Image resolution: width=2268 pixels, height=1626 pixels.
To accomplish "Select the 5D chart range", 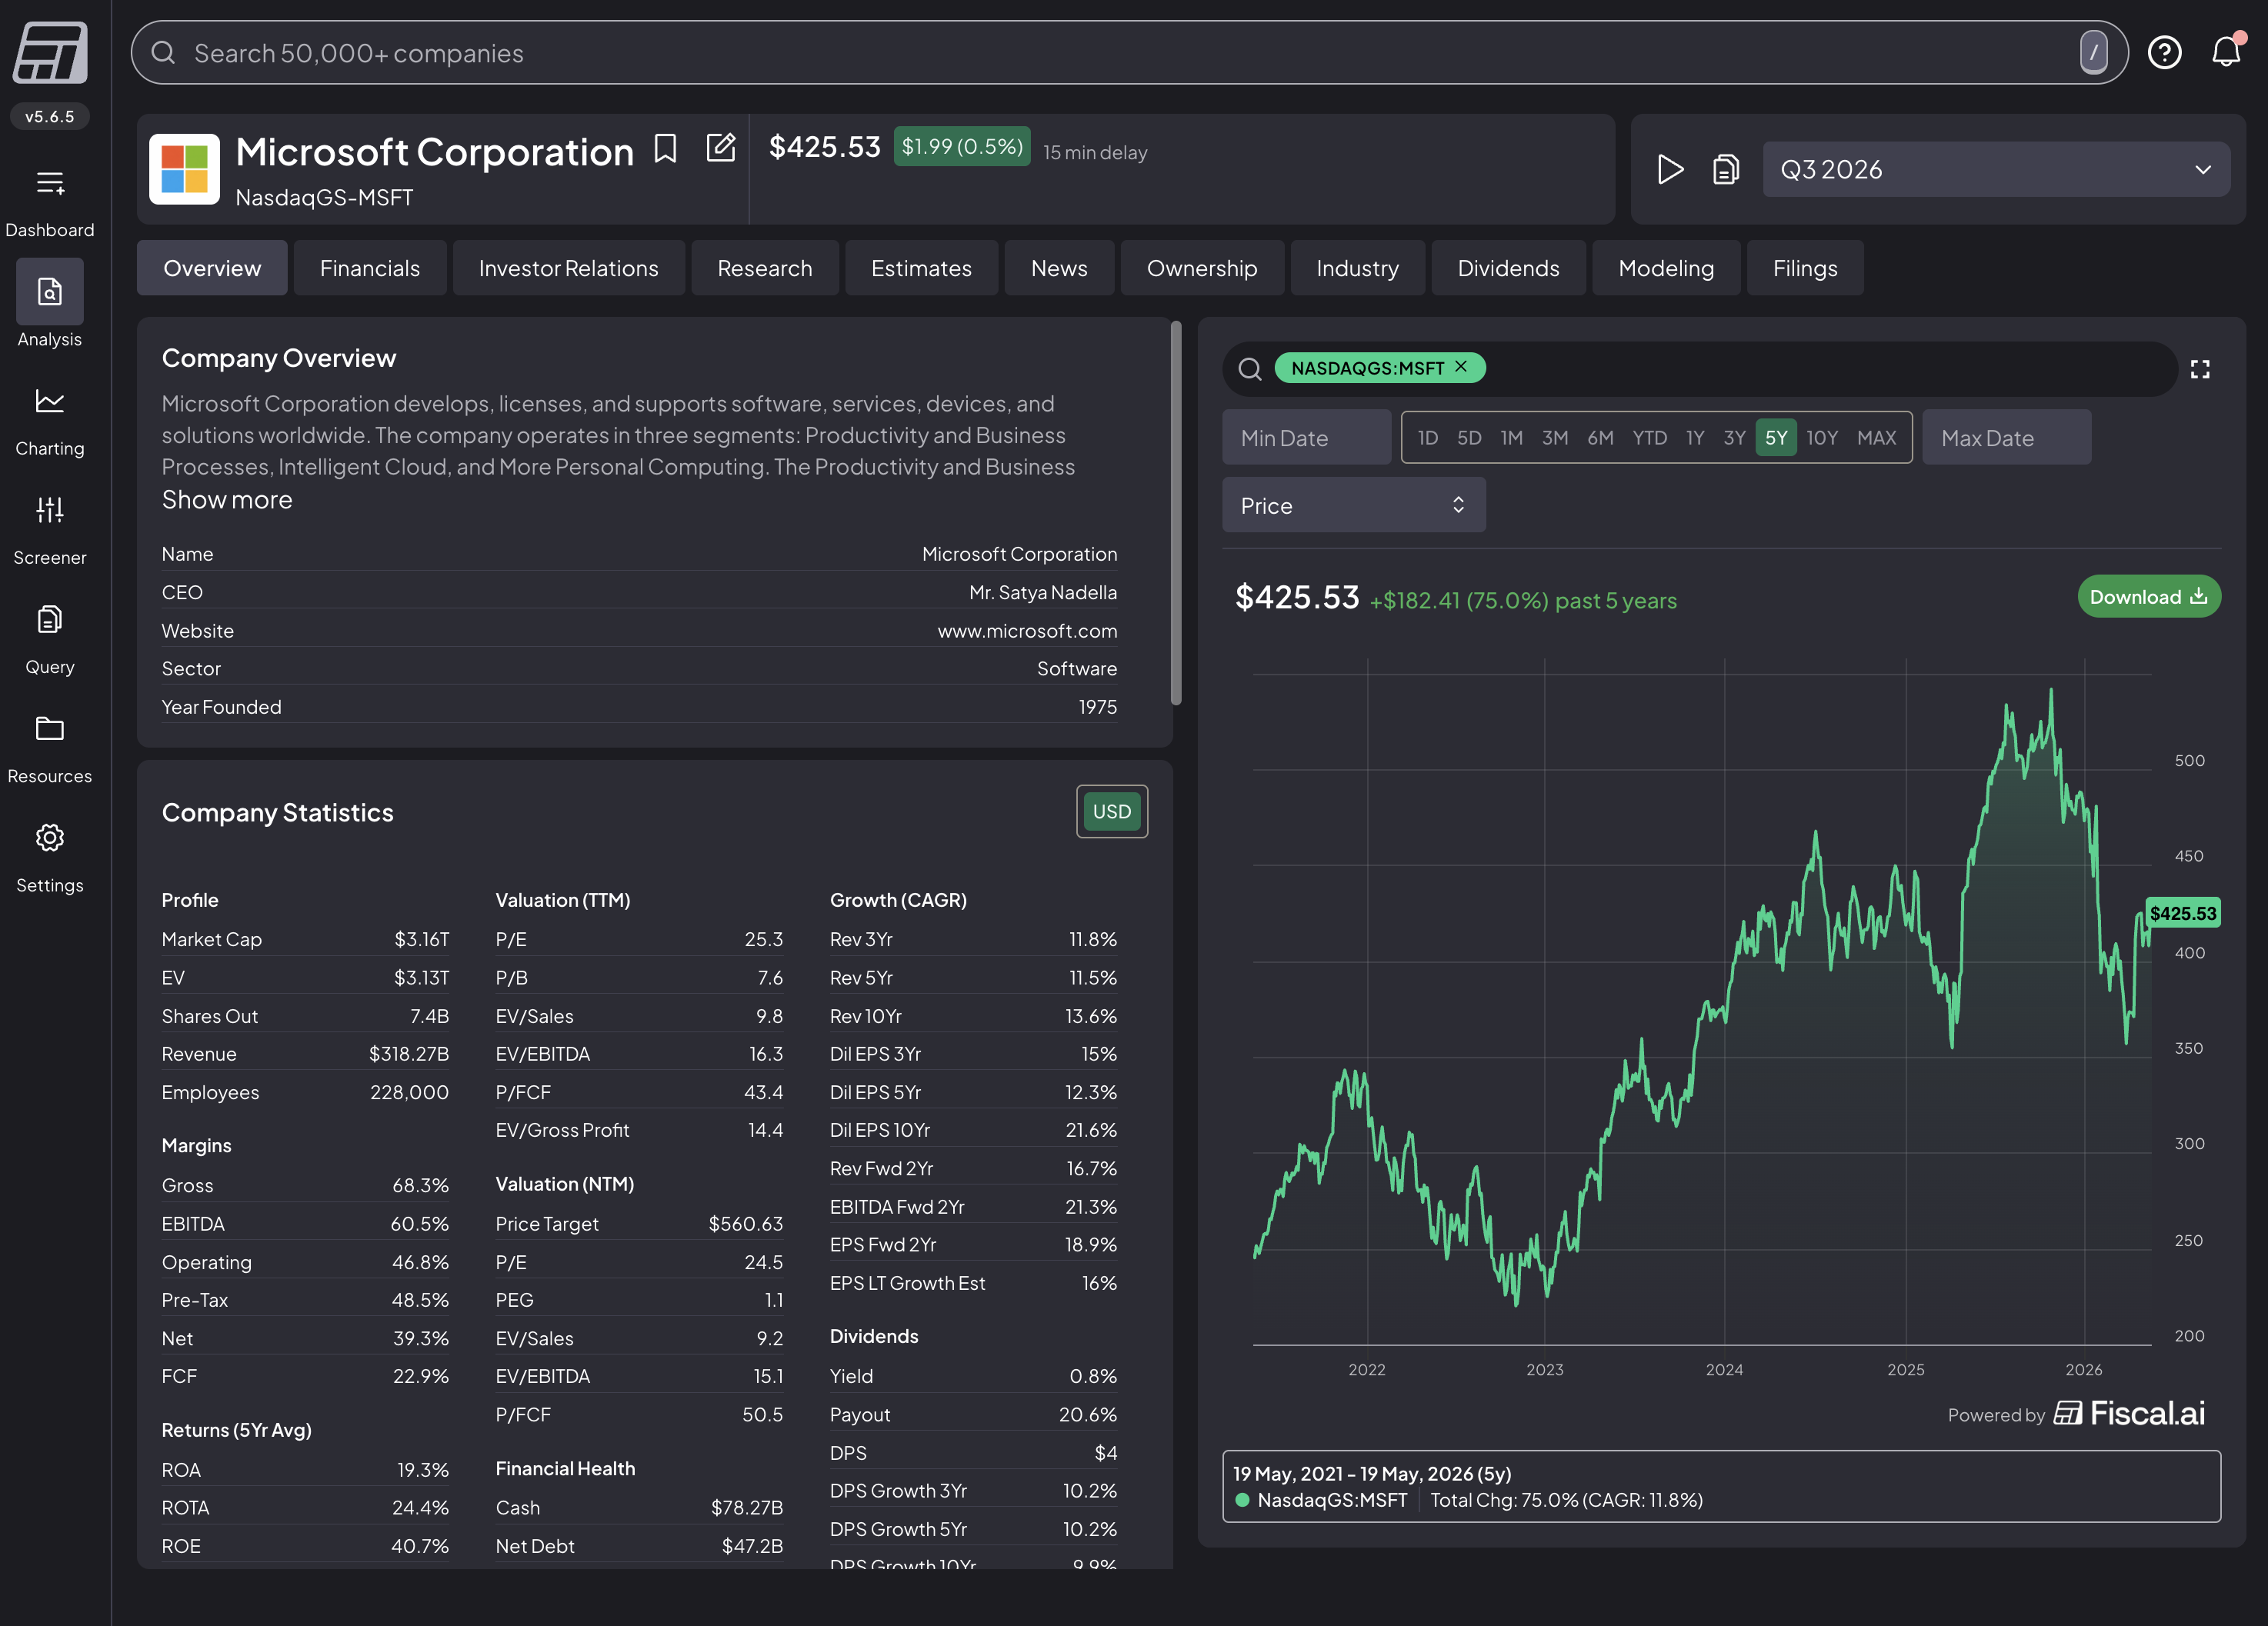I will (x=1469, y=437).
